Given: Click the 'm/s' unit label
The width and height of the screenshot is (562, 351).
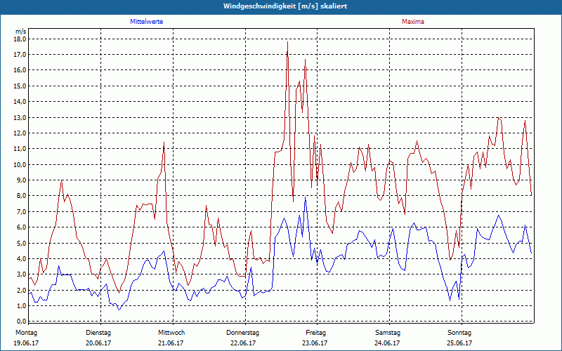Looking at the screenshot, I should click(21, 32).
